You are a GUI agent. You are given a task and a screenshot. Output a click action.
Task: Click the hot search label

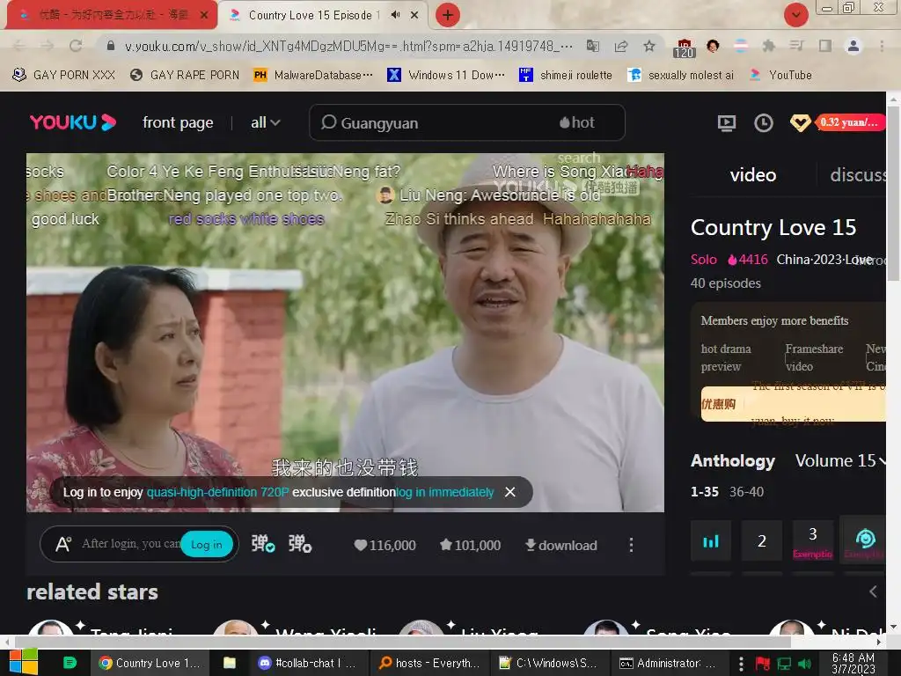(x=577, y=122)
